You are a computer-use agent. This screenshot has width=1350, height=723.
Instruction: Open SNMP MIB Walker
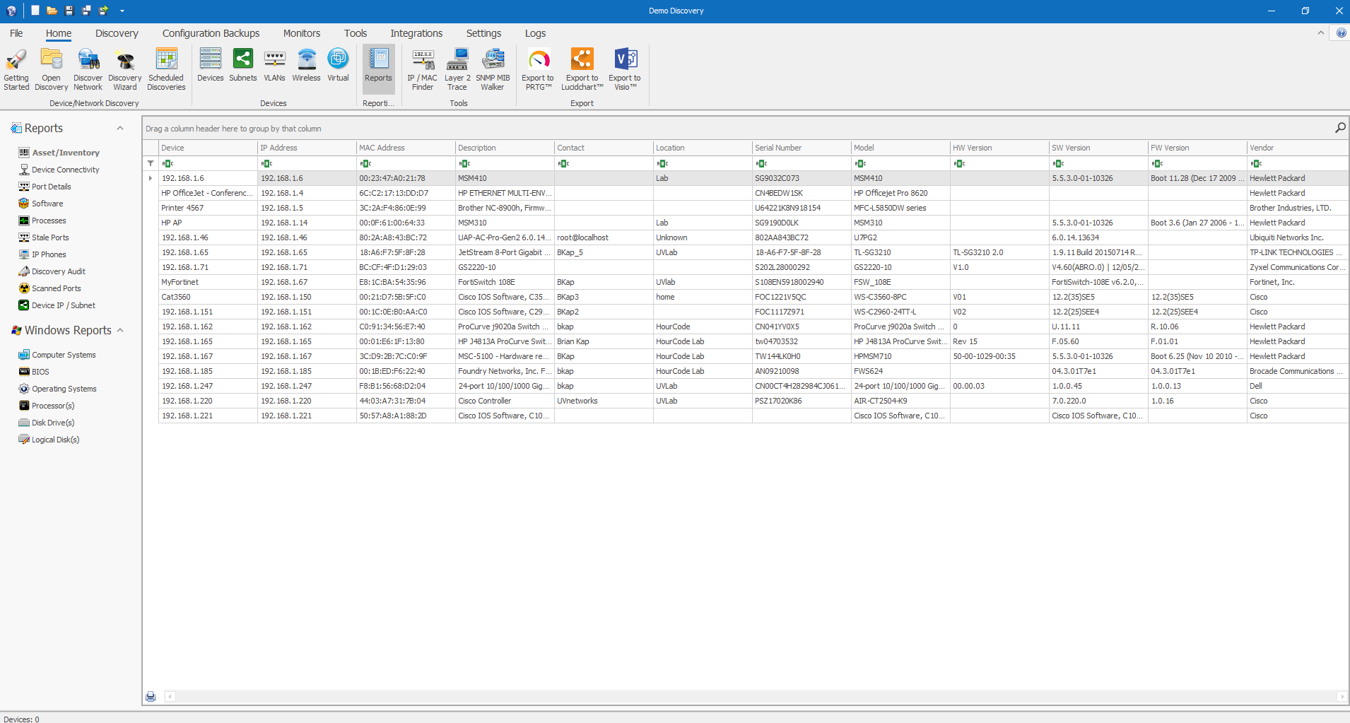[493, 69]
